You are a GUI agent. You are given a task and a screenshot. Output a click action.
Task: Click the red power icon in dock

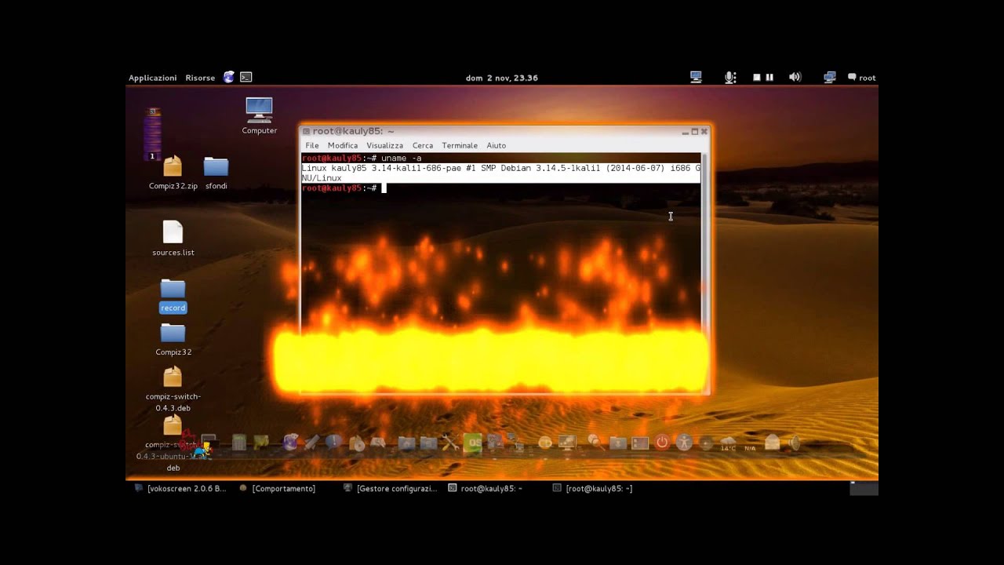662,443
